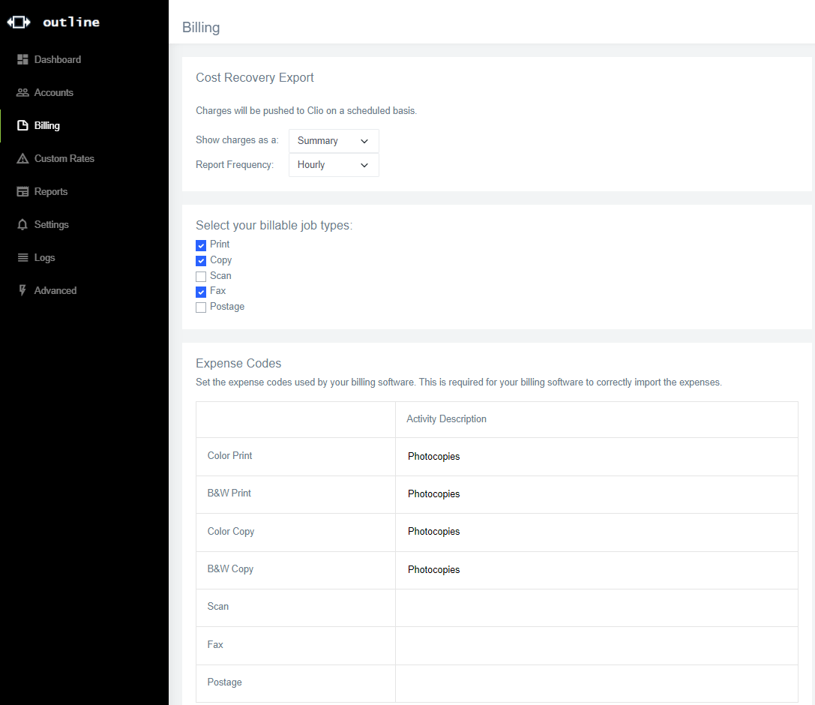Click the Custom Rates triangle icon
The height and width of the screenshot is (705, 815).
22,158
